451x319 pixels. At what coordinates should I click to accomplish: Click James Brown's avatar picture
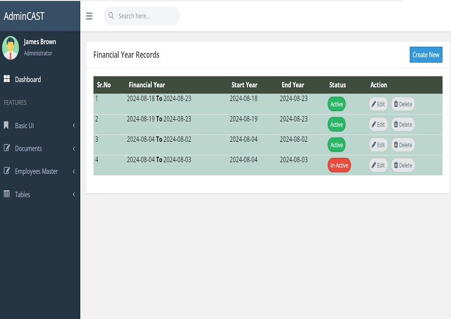(x=10, y=48)
